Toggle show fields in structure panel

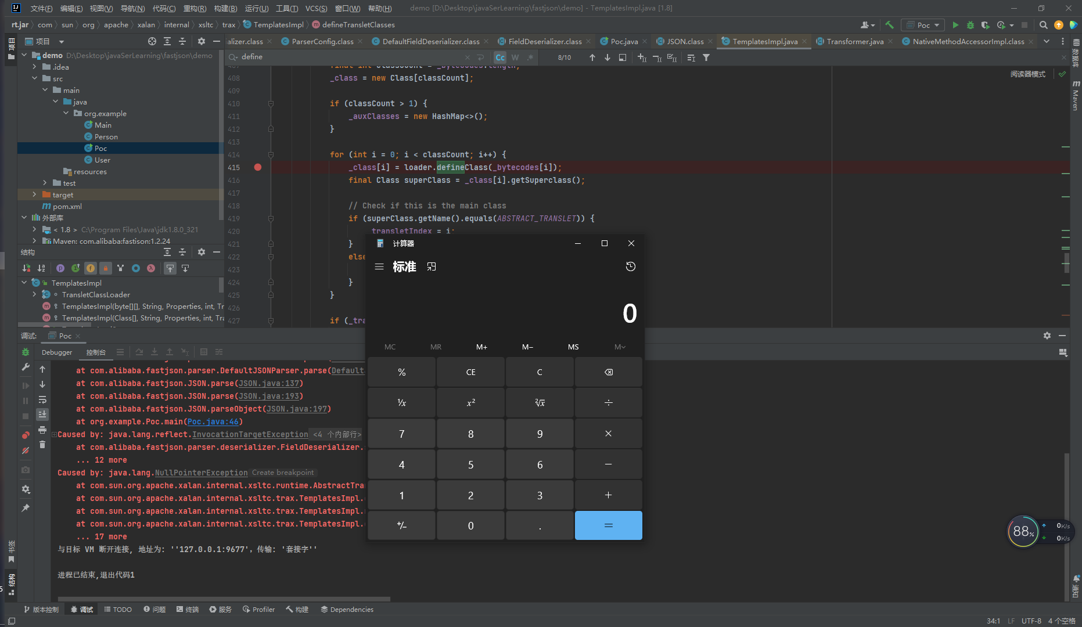(91, 268)
